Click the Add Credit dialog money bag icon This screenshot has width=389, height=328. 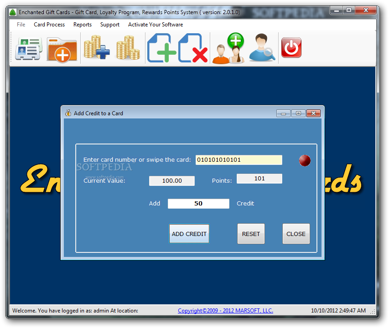pos(68,113)
